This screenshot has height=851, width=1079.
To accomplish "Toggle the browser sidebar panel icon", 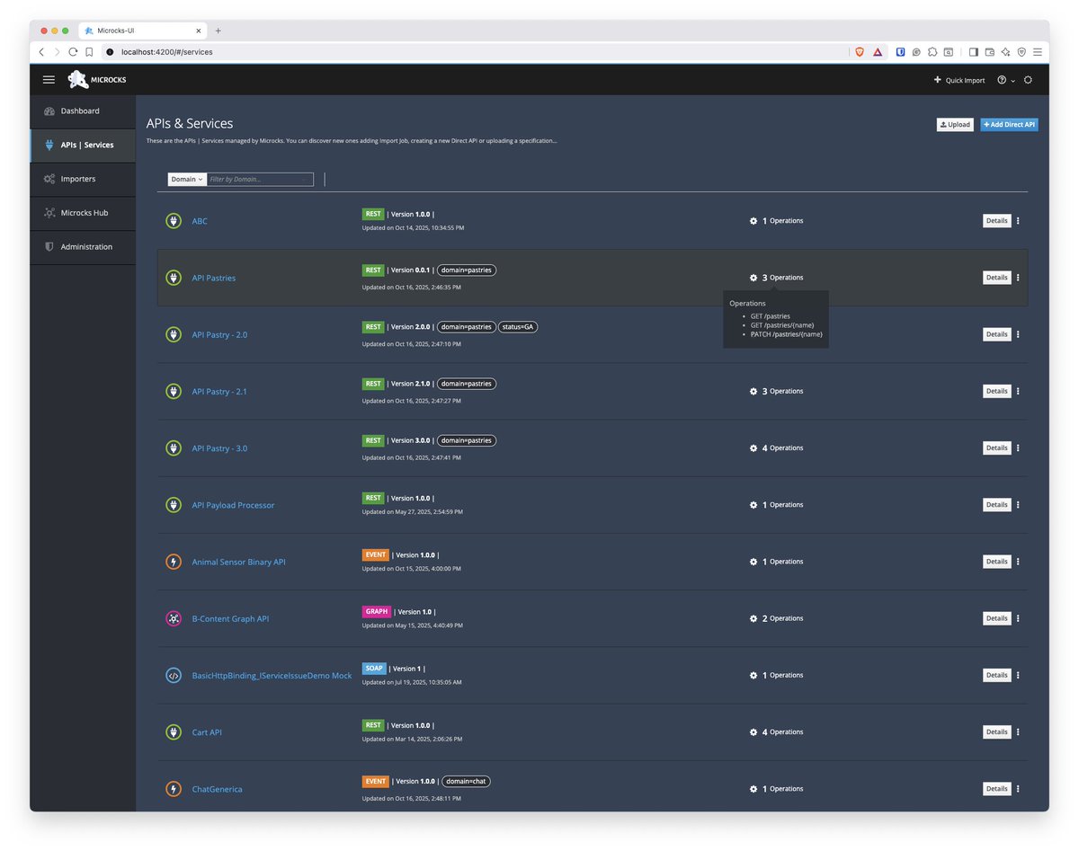I will [973, 52].
